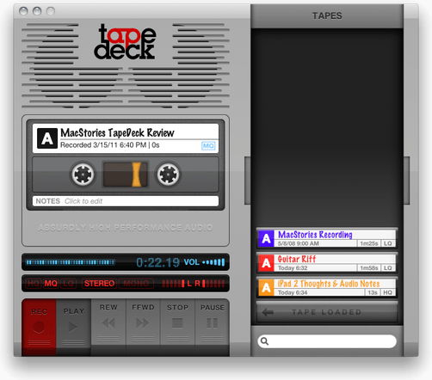Select the iPad 2 Thoughts & Audio Notes tape
This screenshot has width=432, height=380.
327,287
